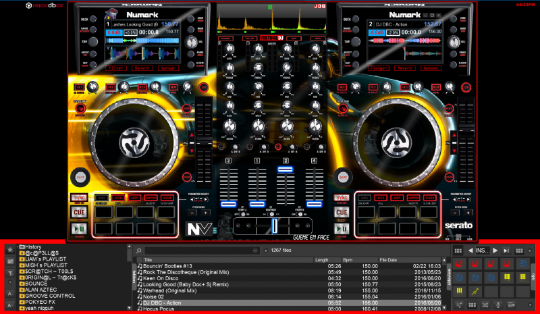
Task: Click the folder list scroll up arrow
Action: [129, 246]
